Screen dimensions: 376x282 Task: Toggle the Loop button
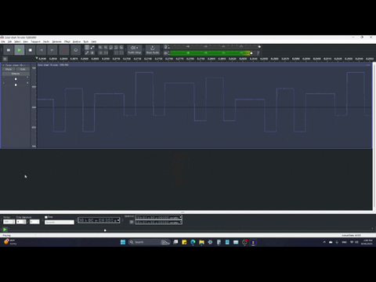(75, 50)
